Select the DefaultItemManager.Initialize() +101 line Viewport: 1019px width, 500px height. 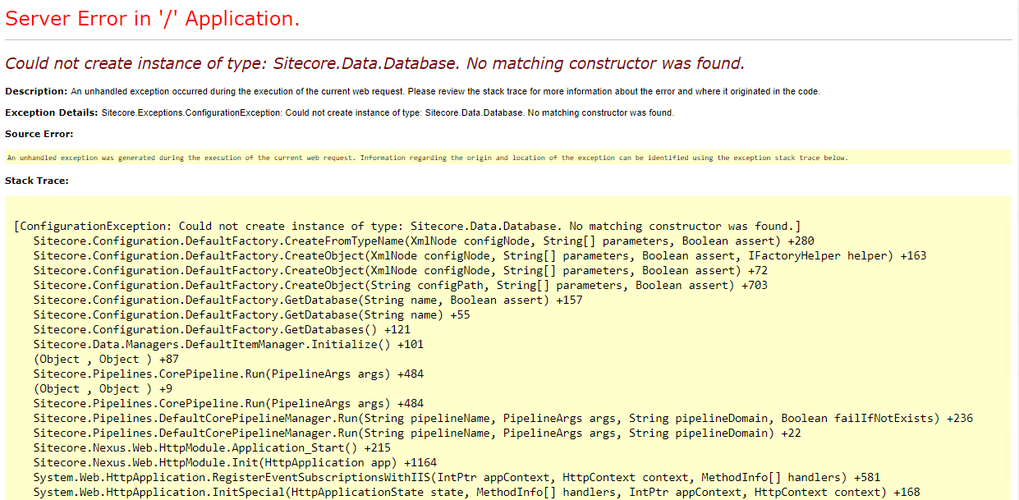(x=228, y=344)
